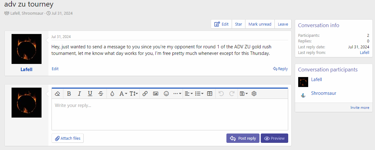375x150 pixels.
Task: Focus the Write your reply text area
Action: coord(170,114)
